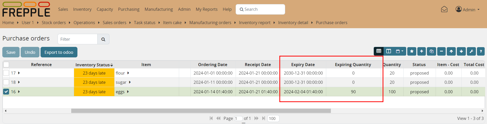Viewport: 487px width, 124px height.
Task: Expand the arrow next to reference 16
Action: [x=19, y=91]
